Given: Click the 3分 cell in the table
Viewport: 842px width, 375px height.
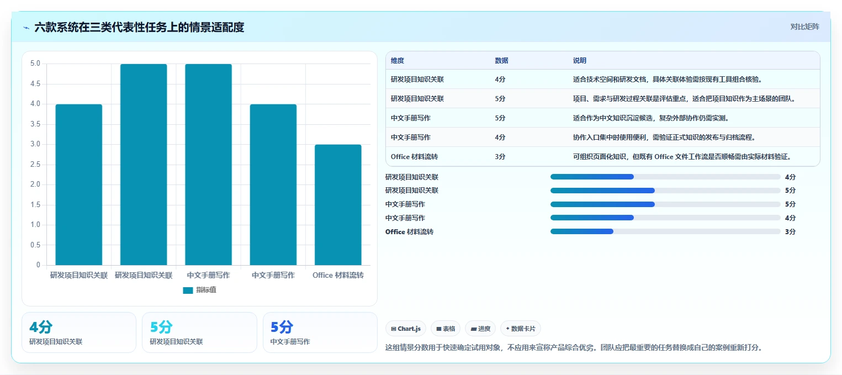Looking at the screenshot, I should pos(500,157).
